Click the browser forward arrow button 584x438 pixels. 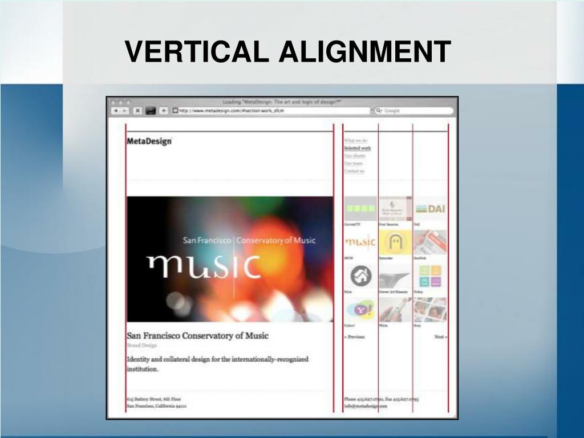(125, 111)
